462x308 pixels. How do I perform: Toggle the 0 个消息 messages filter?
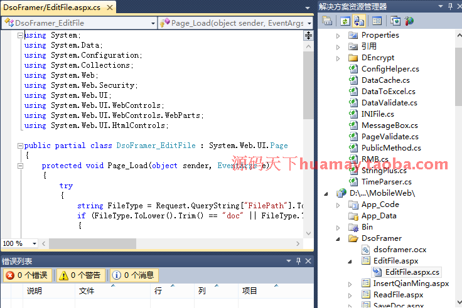coord(134,275)
